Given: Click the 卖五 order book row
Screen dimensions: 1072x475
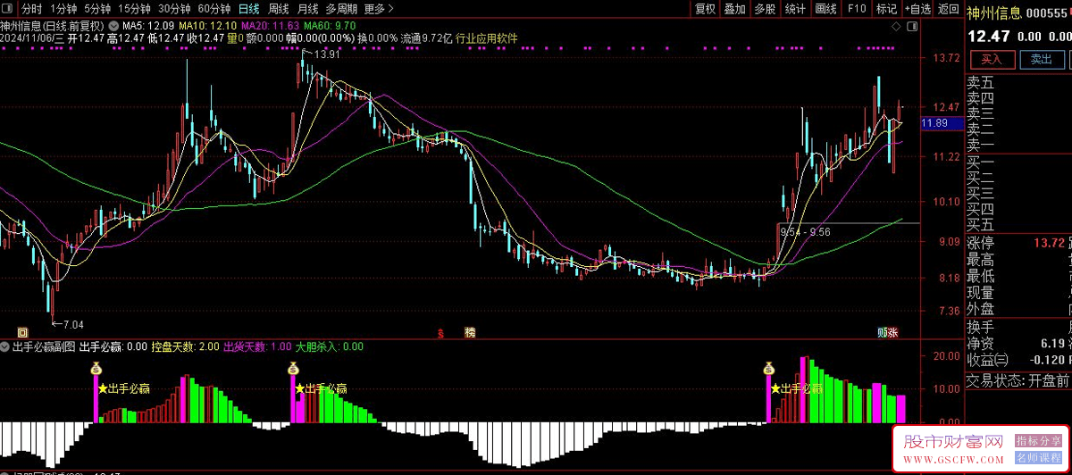Looking at the screenshot, I should [x=1018, y=82].
